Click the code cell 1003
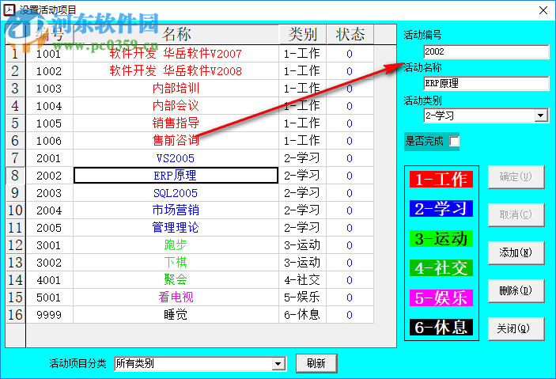Image resolution: width=556 pixels, height=379 pixels. coord(49,89)
